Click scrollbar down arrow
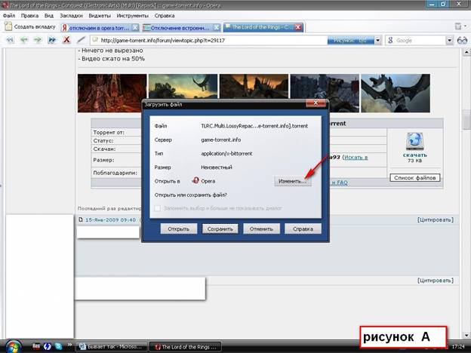 click(x=466, y=335)
